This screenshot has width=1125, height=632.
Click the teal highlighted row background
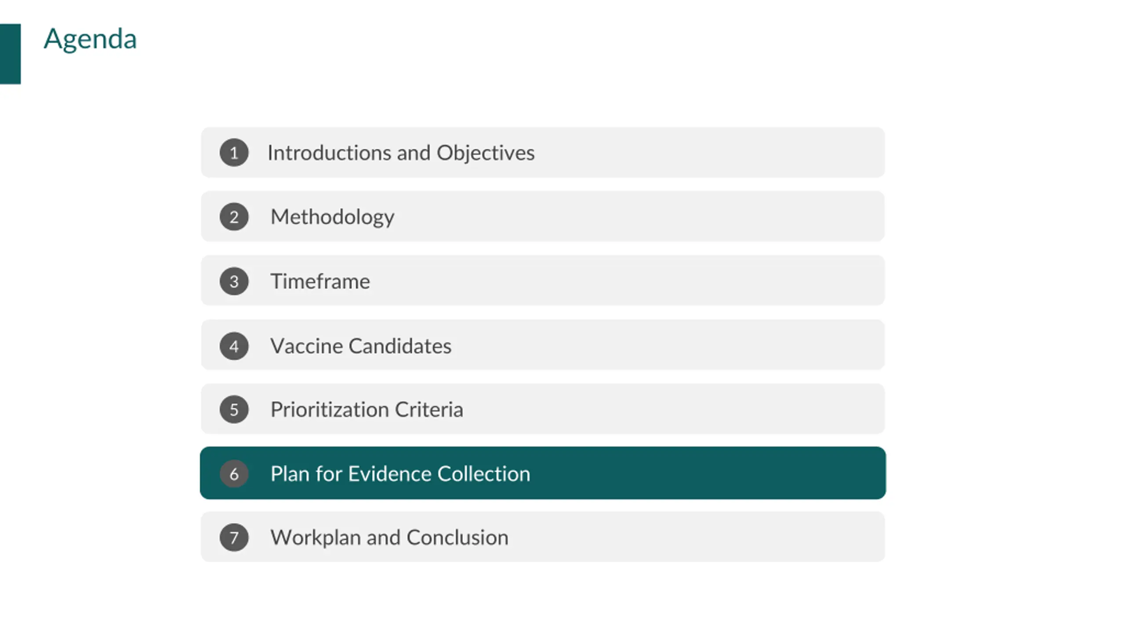543,473
